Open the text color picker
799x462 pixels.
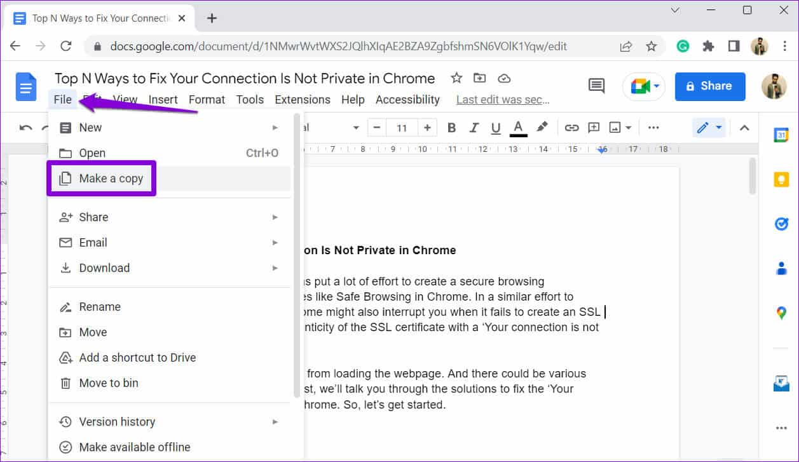pos(519,128)
